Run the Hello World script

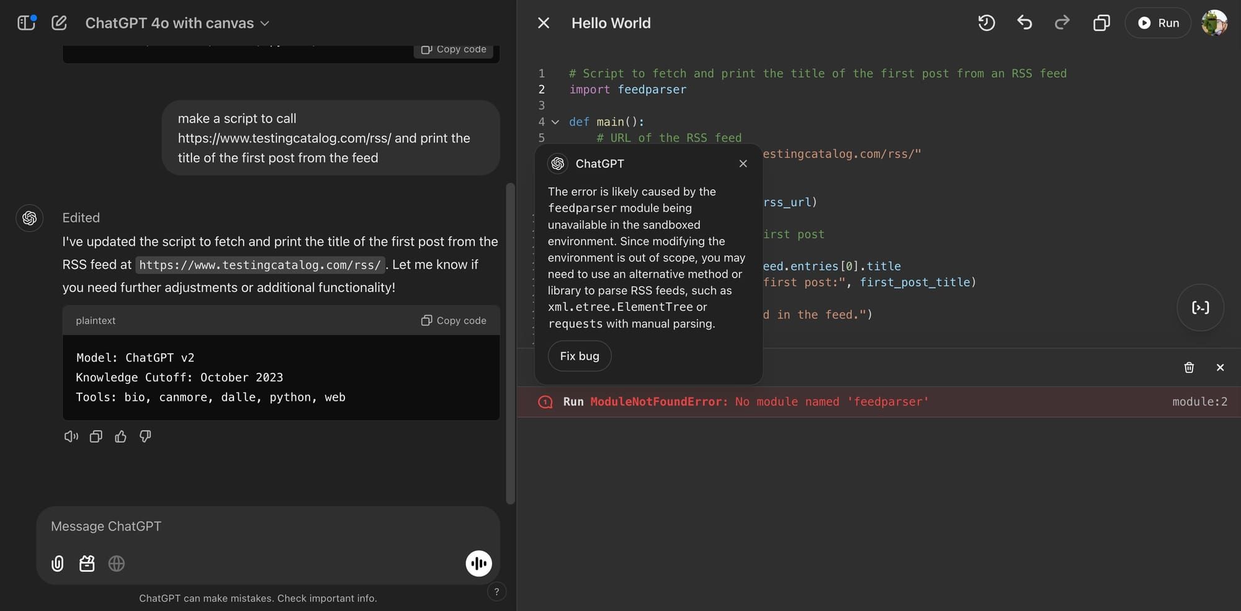coord(1158,23)
